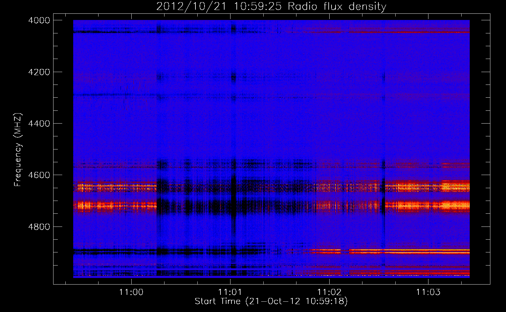Click the "Start Time (21-Oct-12 10:59:18)" axis label

click(x=271, y=301)
